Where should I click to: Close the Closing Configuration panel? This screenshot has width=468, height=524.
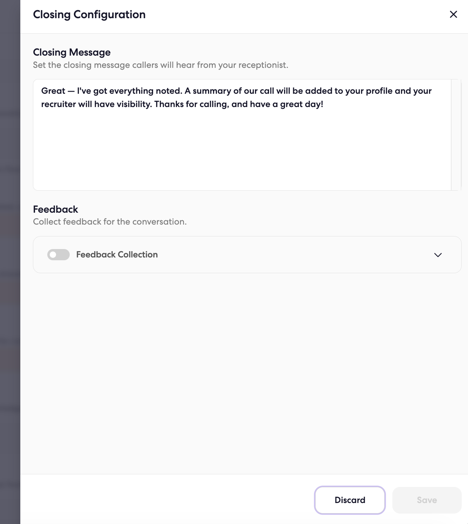(453, 14)
